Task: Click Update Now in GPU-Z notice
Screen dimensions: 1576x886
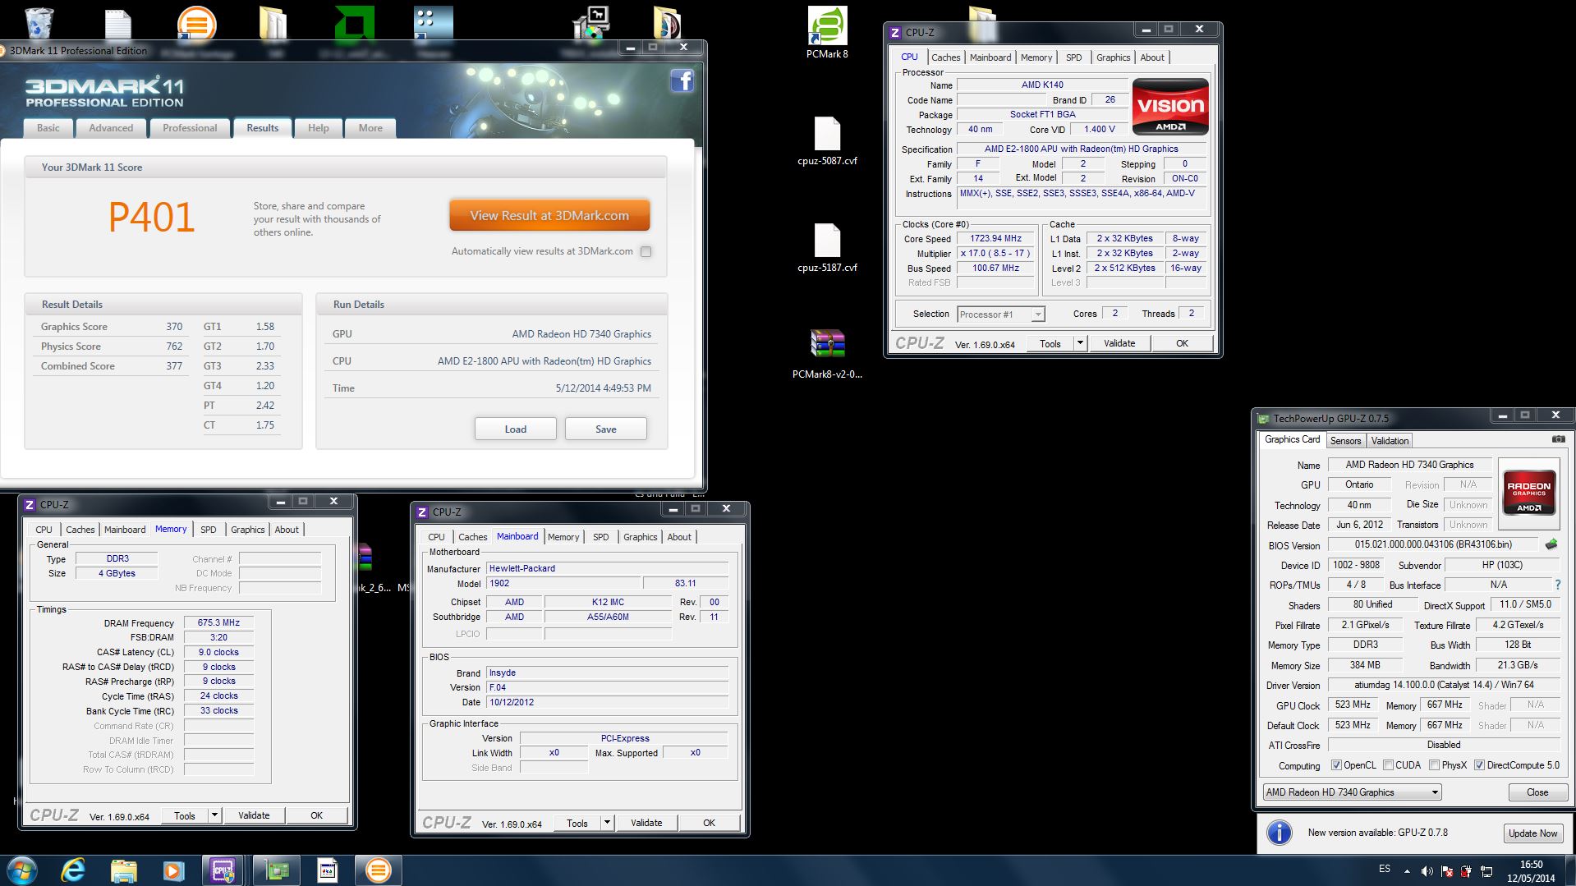Action: click(x=1532, y=833)
